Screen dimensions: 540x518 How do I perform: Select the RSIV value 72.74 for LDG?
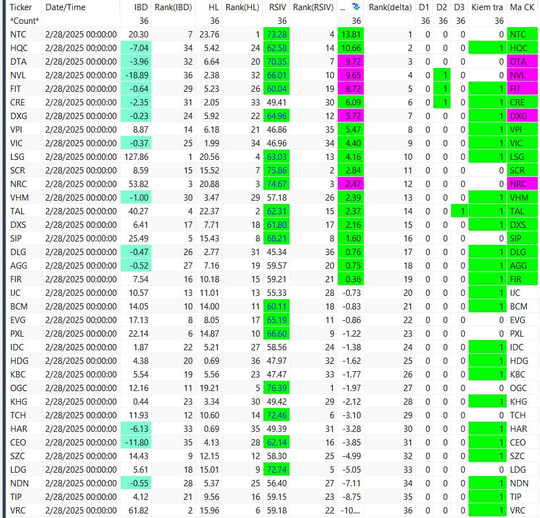coord(277,469)
